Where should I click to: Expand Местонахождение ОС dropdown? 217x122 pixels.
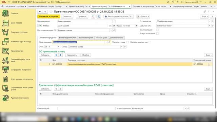click(x=111, y=30)
